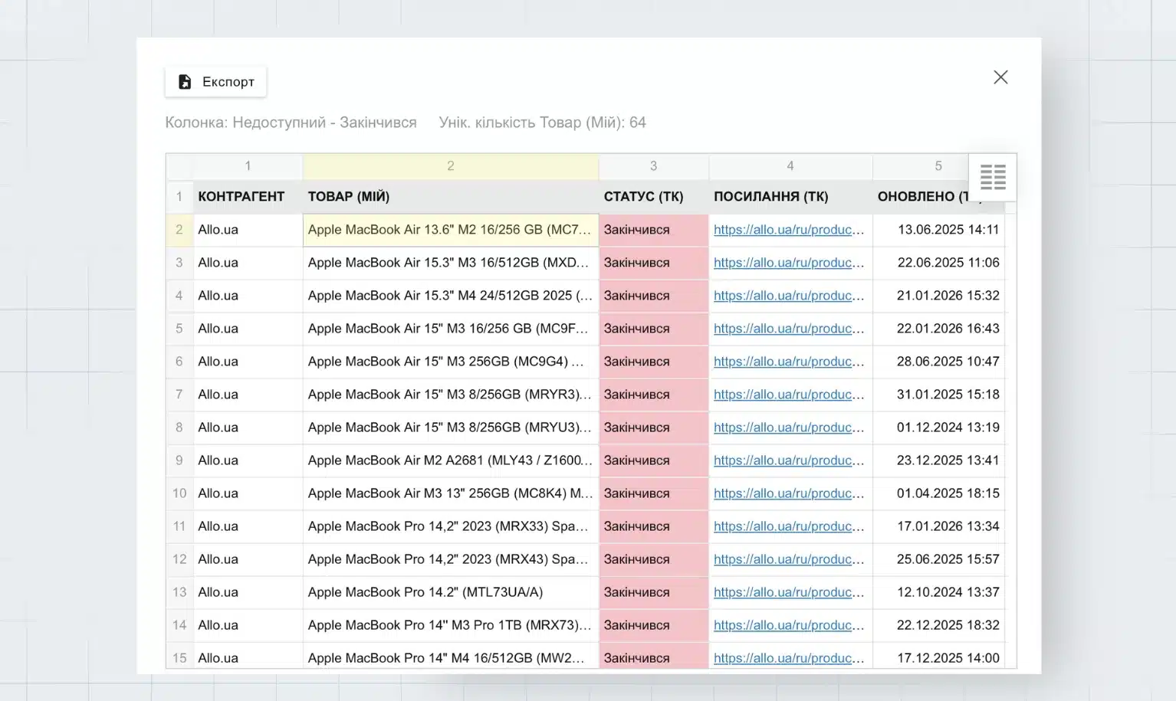Click the ПОСИЛАННЯ (ТК) column header
Screen dimensions: 1176x701
(770, 197)
